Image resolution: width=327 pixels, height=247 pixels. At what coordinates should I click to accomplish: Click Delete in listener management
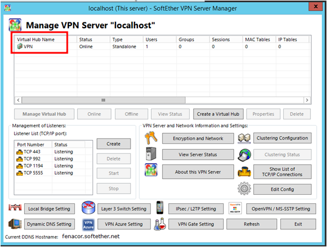click(x=114, y=159)
